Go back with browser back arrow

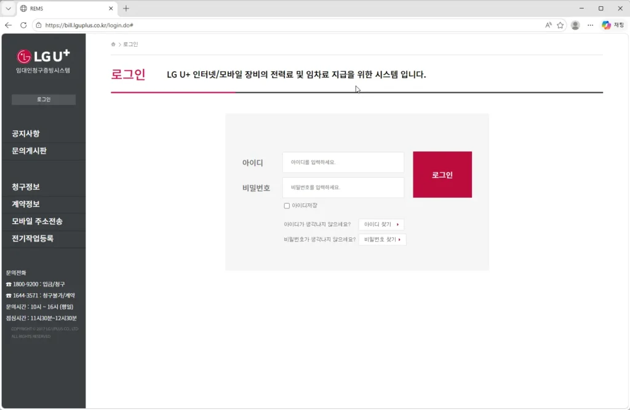coord(9,25)
